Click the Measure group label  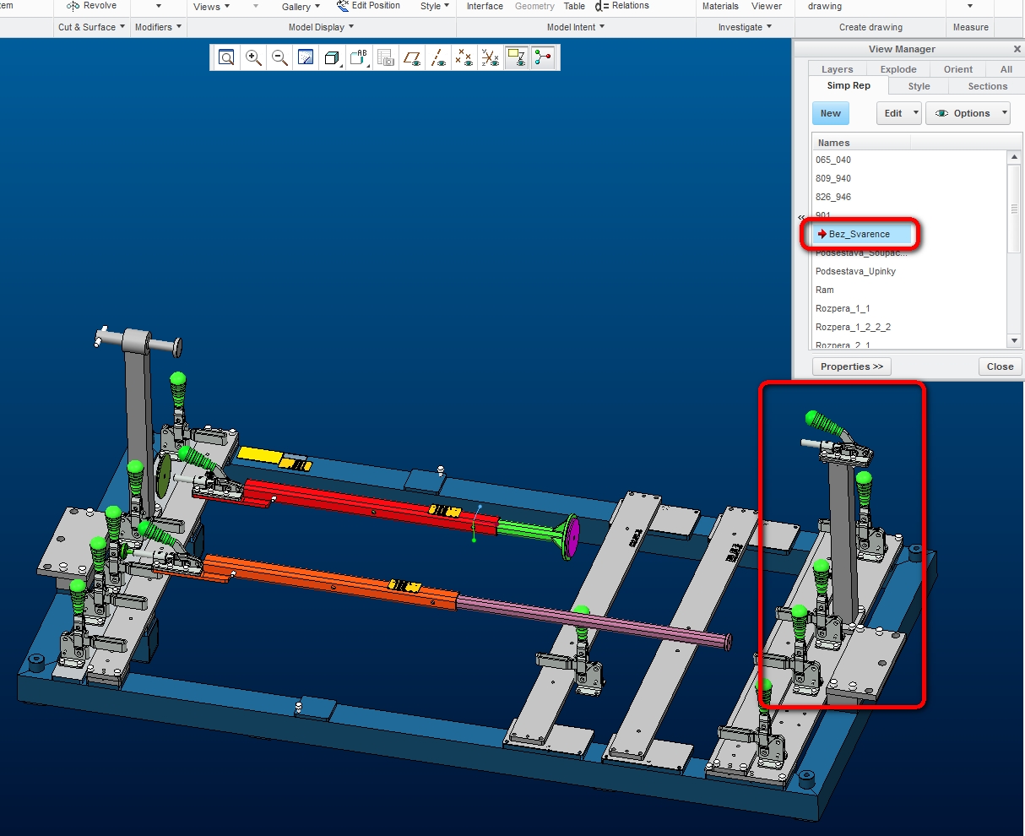(x=971, y=27)
